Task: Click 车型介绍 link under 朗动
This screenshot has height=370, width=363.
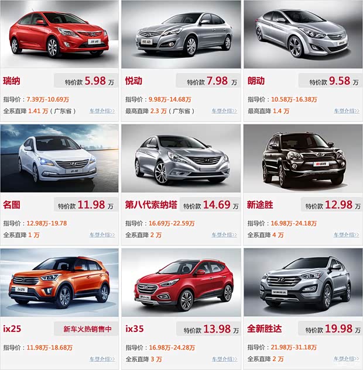Action: [x=347, y=110]
